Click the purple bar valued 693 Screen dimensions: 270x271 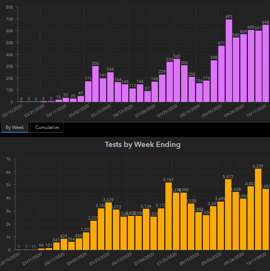pos(229,60)
